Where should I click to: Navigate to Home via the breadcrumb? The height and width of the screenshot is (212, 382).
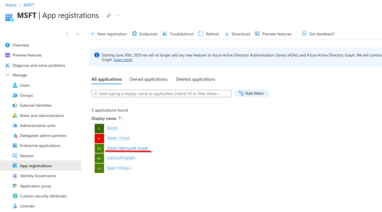click(x=11, y=5)
